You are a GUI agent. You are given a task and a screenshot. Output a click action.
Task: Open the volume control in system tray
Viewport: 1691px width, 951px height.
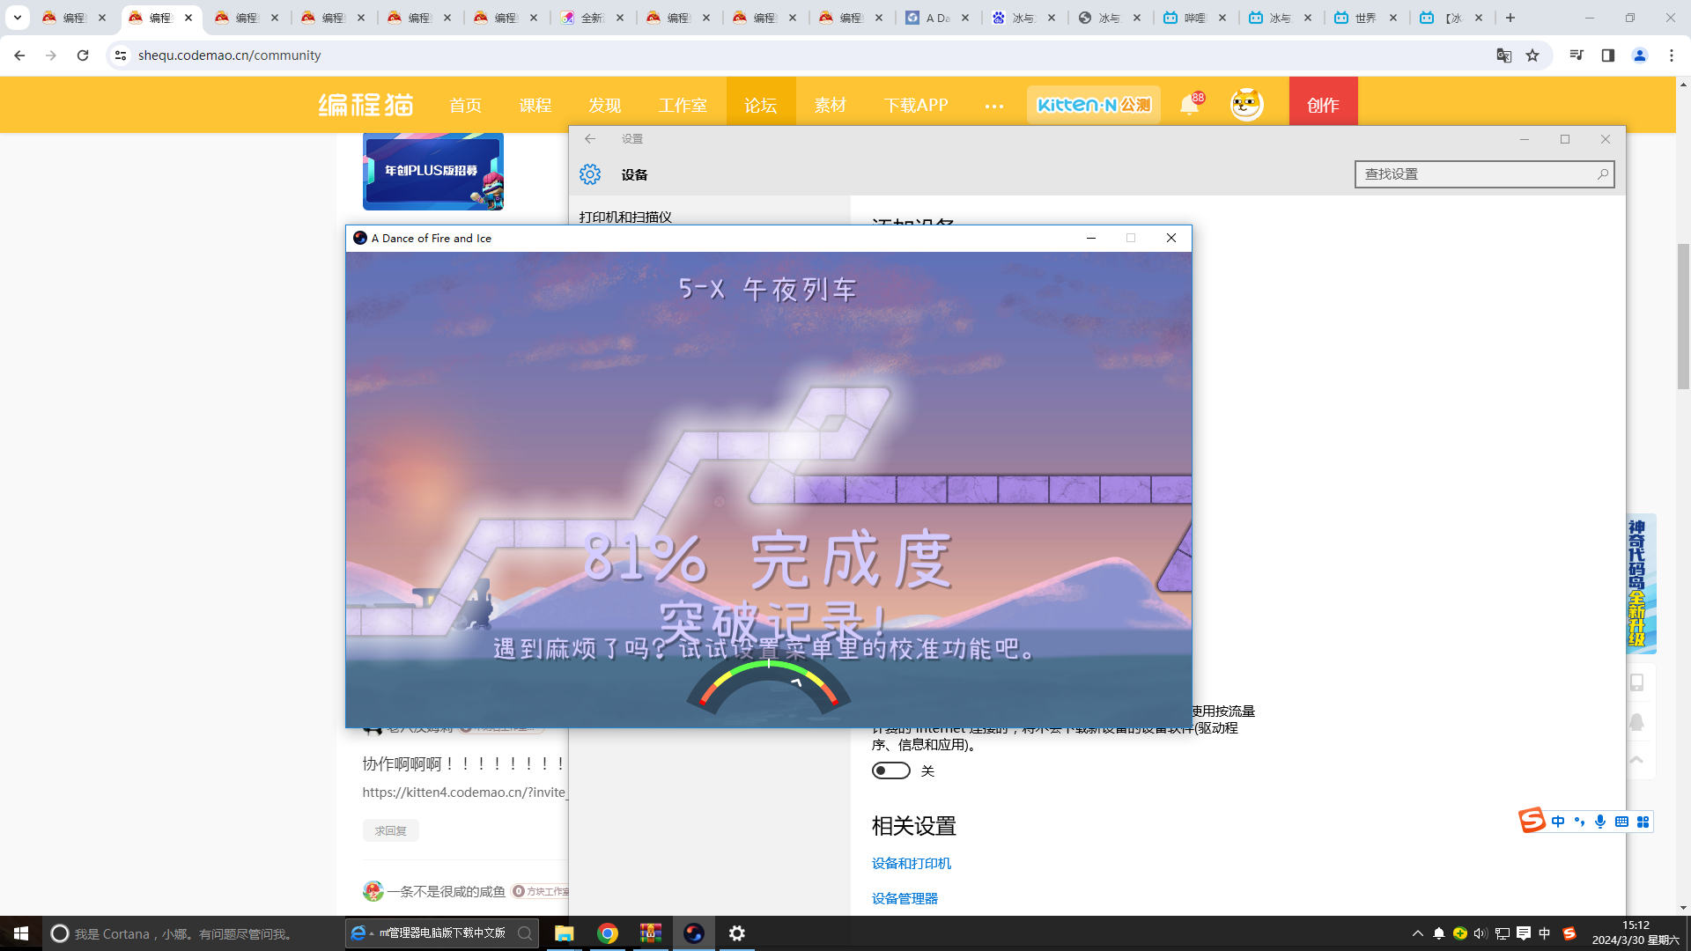(x=1481, y=933)
